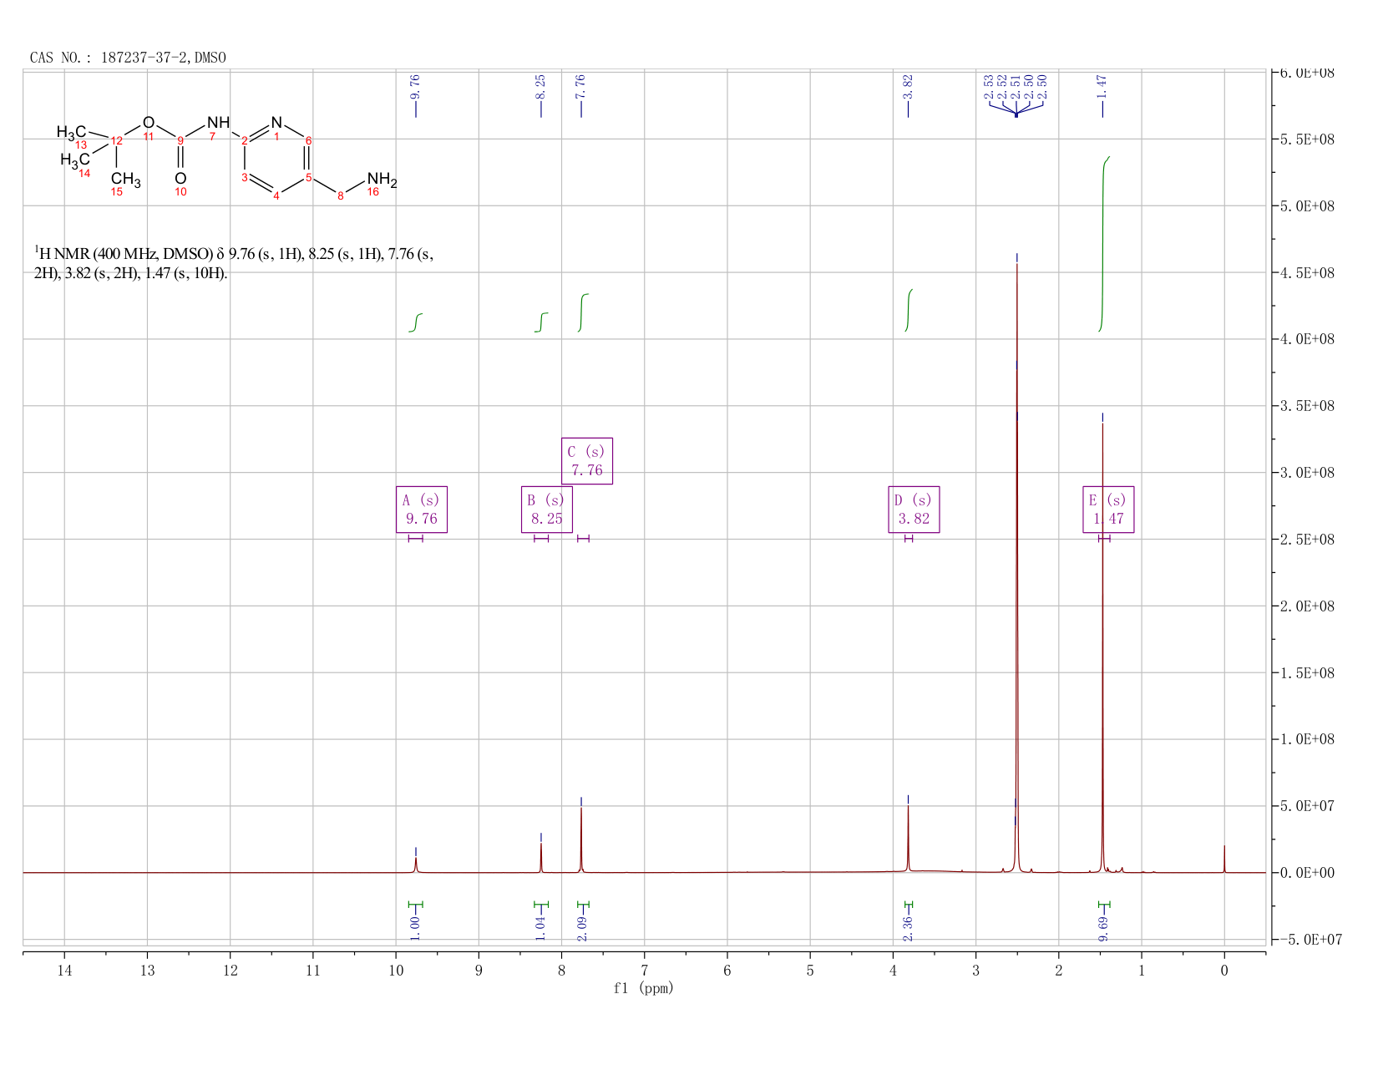Select multiplet box E (s) 1.47
The image size is (1378, 1065).
[1108, 510]
